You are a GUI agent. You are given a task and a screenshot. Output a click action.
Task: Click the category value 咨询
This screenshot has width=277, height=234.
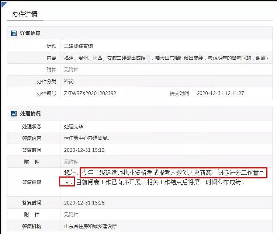(x=69, y=81)
